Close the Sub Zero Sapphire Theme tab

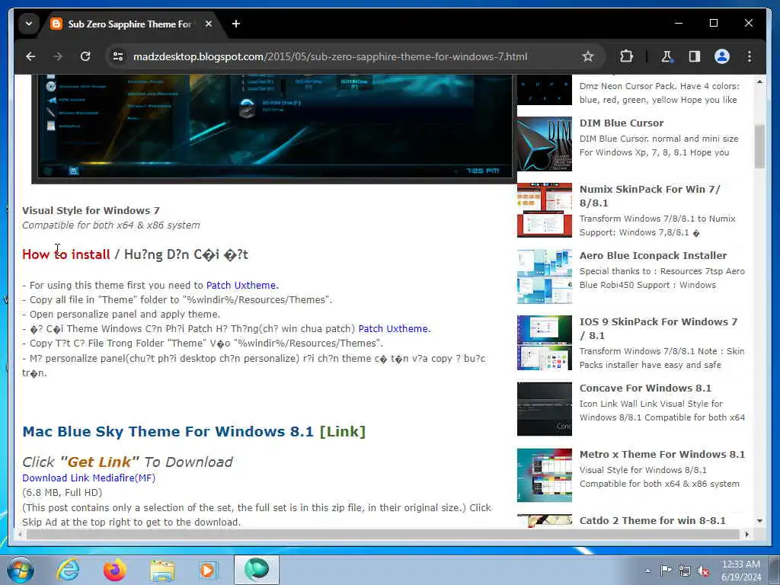click(209, 24)
